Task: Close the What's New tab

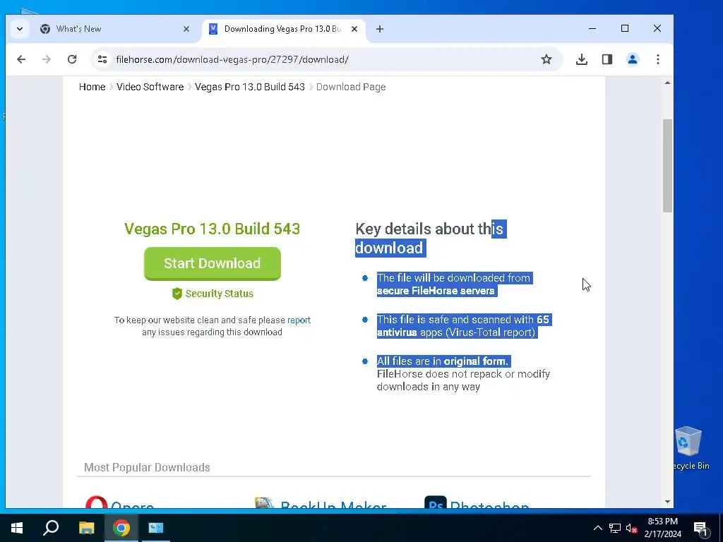Action: (186, 29)
